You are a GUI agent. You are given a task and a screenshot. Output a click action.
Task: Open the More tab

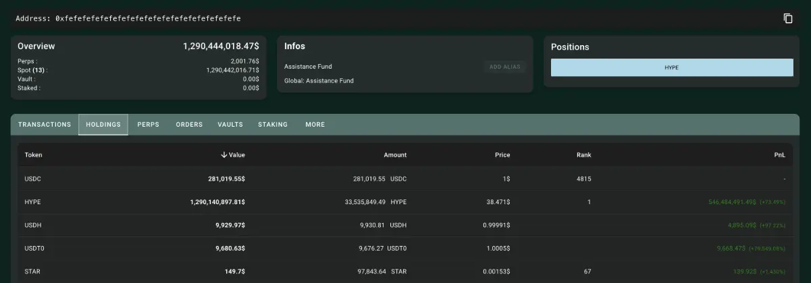(315, 125)
